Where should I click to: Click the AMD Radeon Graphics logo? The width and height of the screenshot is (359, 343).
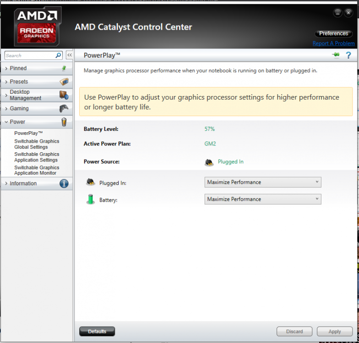pyautogui.click(x=38, y=26)
